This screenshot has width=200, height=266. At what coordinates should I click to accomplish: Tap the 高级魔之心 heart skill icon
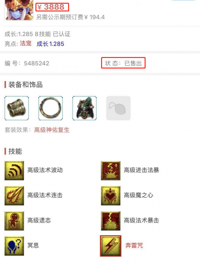110,195
